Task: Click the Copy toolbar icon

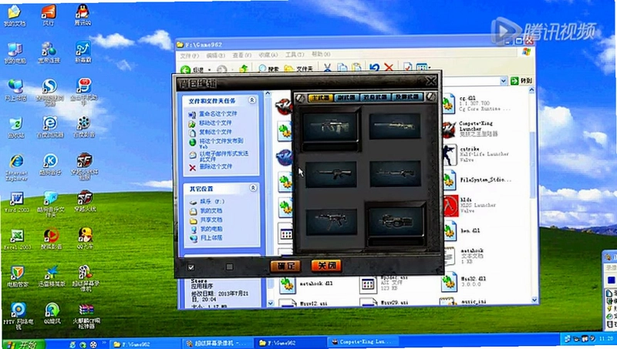Action: click(x=342, y=68)
